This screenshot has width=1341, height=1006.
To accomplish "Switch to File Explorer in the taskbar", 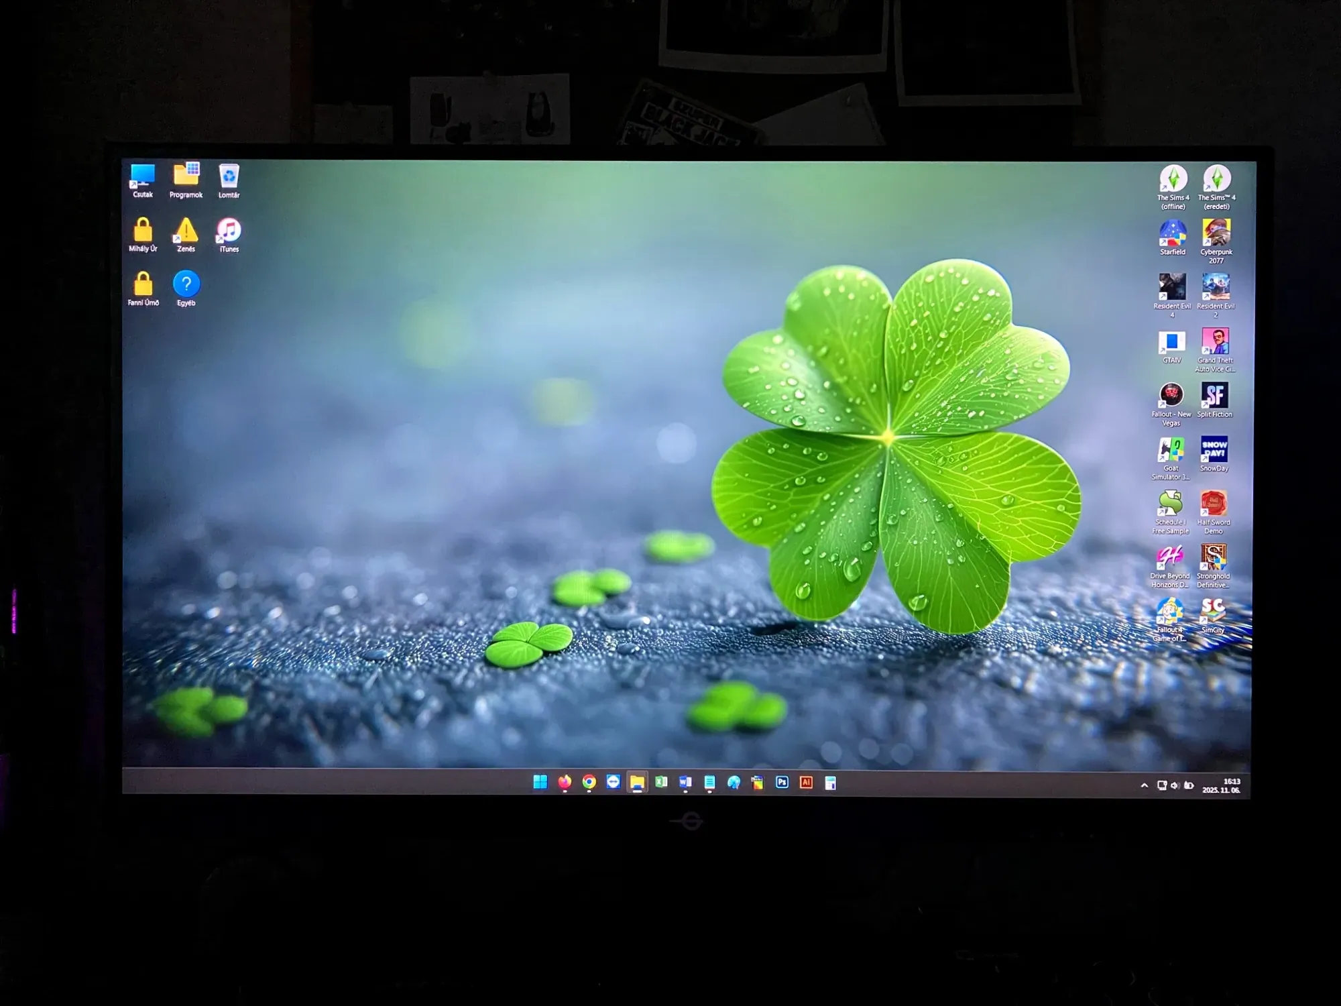I will click(x=637, y=782).
